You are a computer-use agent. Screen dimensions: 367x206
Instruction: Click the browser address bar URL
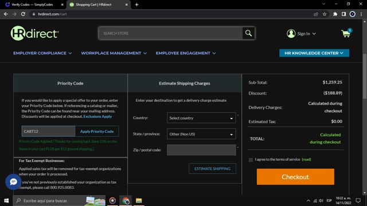pyautogui.click(x=52, y=14)
